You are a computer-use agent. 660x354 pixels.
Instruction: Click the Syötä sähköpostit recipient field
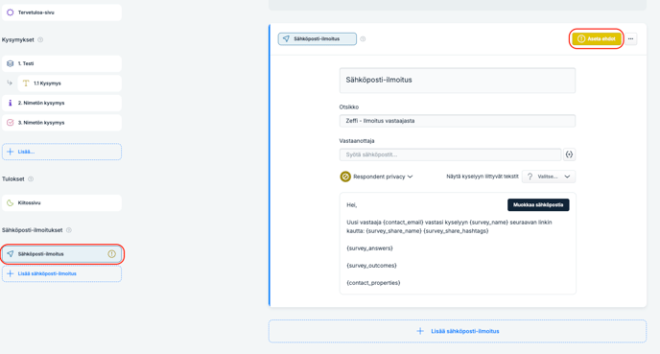(450, 154)
